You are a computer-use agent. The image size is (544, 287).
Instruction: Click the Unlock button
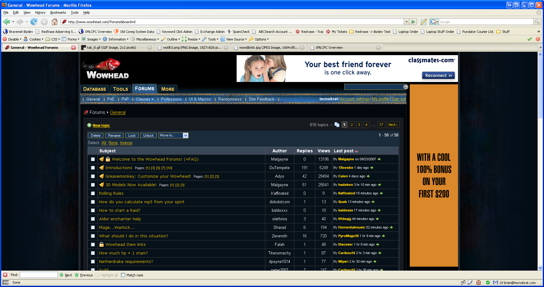pos(149,135)
